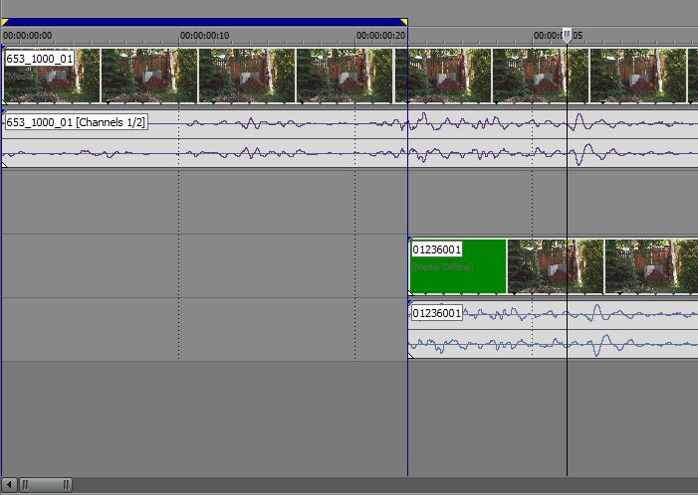Image resolution: width=698 pixels, height=495 pixels.
Task: Click the center of the horizontal scrollbar thumb
Action: click(x=46, y=485)
